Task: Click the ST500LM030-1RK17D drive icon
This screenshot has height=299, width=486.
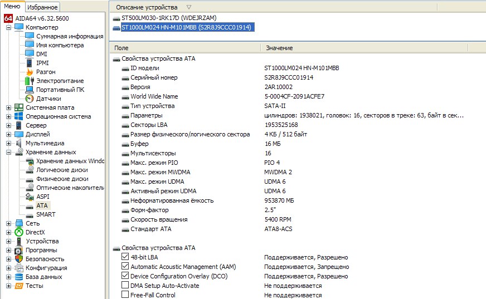Action: [116, 18]
